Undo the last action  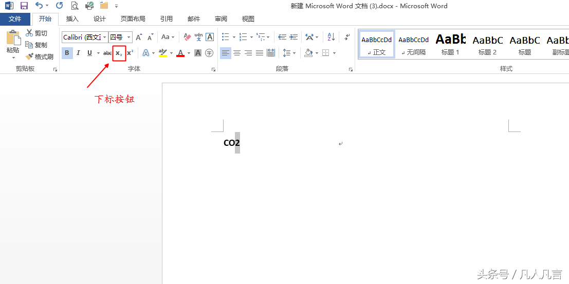(39, 6)
